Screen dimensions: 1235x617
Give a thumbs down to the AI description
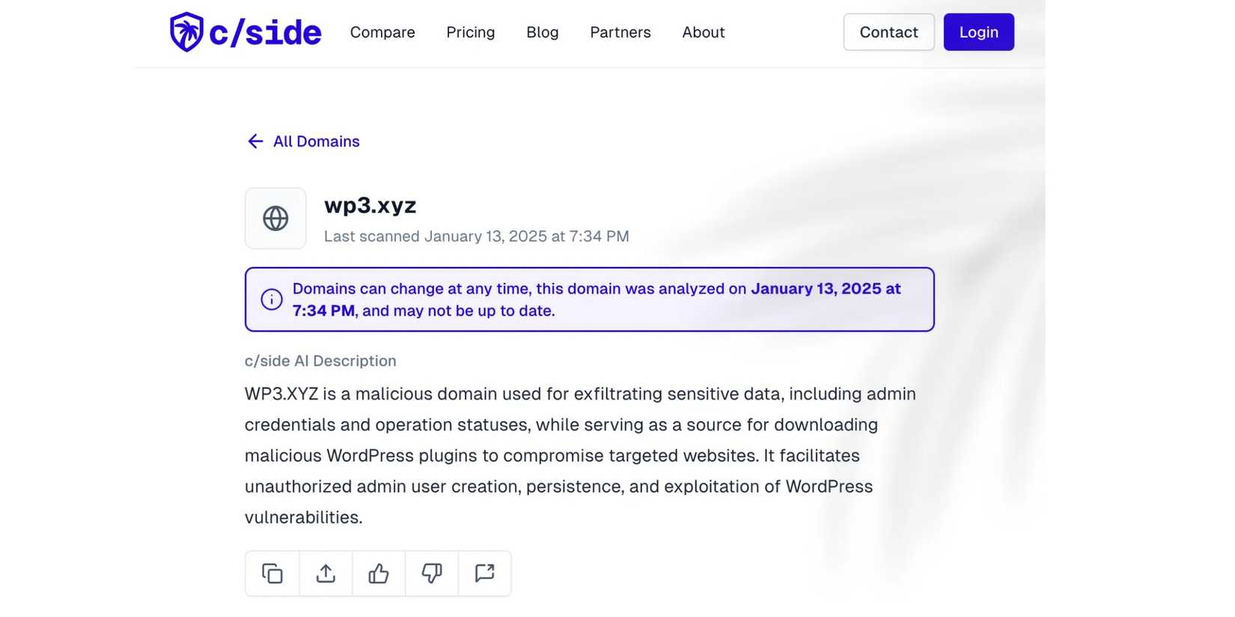click(431, 574)
